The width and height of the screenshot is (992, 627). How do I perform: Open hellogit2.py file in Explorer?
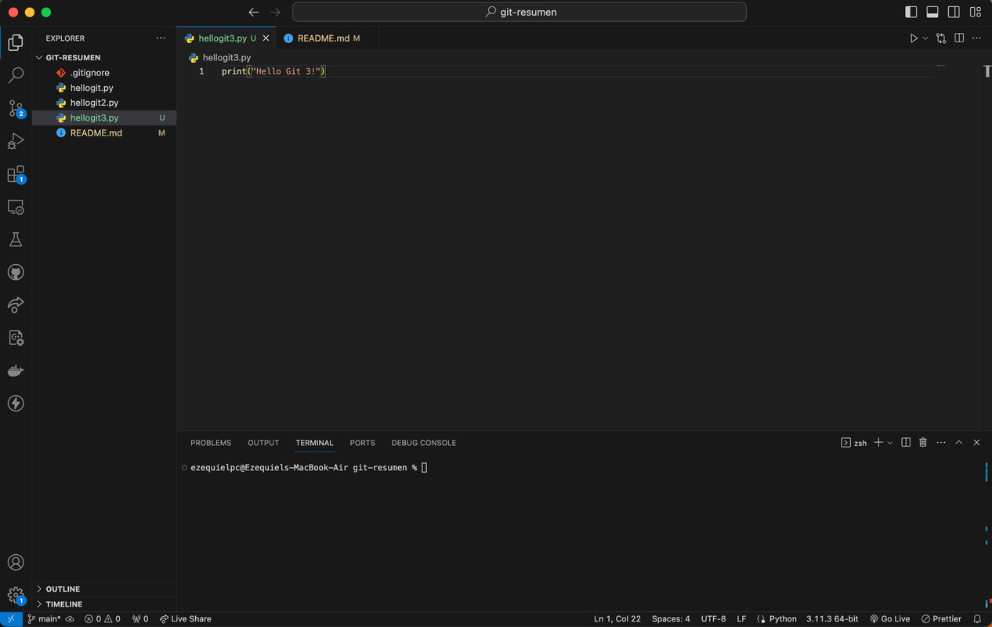pyautogui.click(x=104, y=103)
